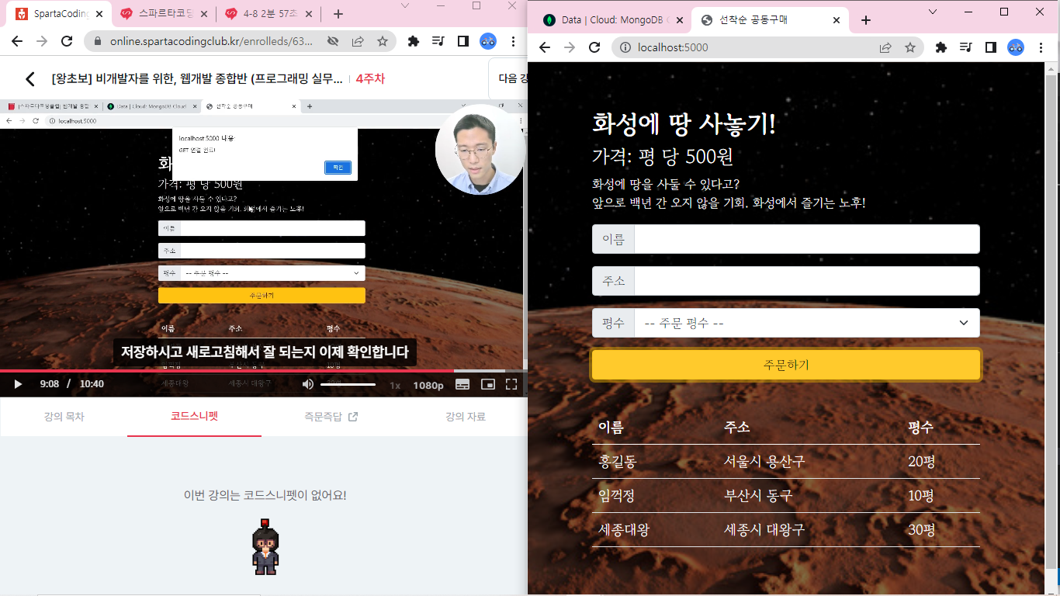Open Extensions puzzle icon in left Chrome window
The image size is (1060, 596).
click(414, 41)
